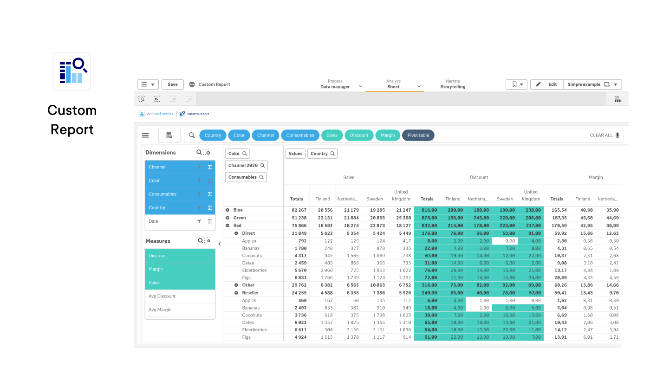Open the hamburger menu beside template button
Viewport: 650px width, 387px height.
[x=145, y=135]
